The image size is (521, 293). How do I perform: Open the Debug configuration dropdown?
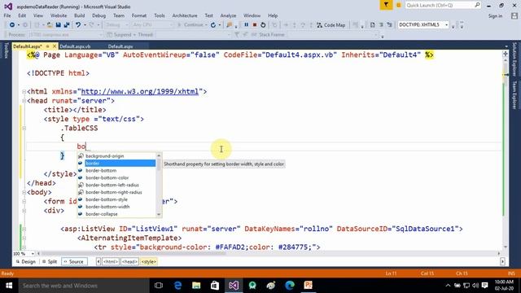116,25
